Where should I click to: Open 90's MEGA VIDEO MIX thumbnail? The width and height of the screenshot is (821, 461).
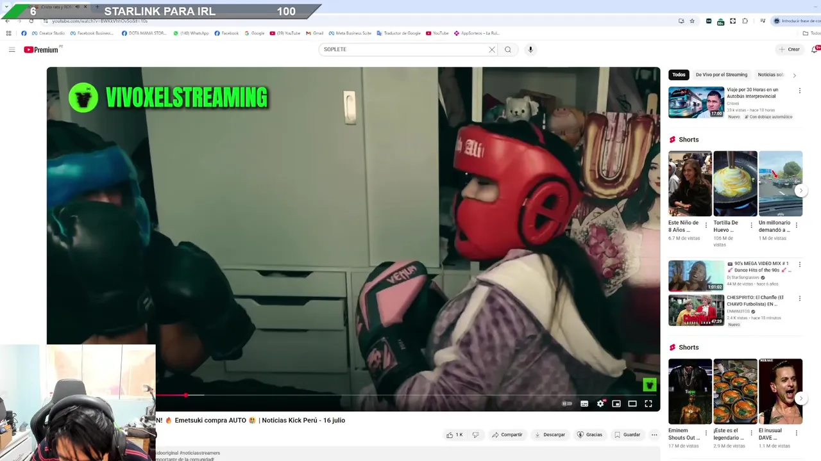pos(696,275)
